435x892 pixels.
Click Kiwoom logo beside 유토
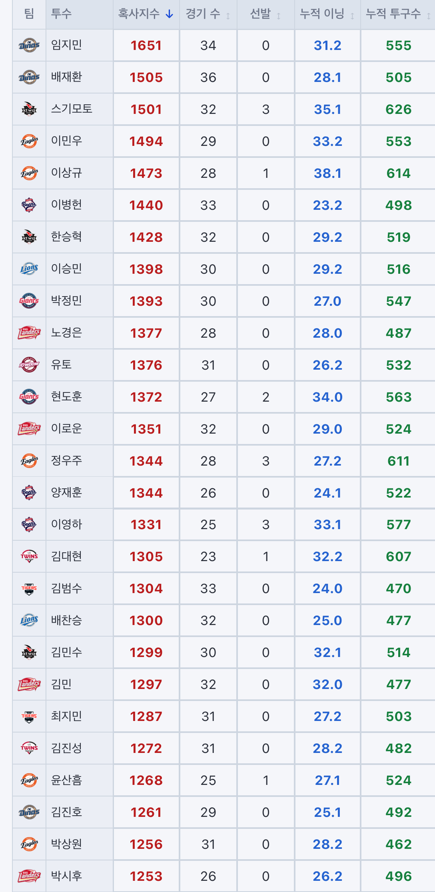tap(29, 365)
